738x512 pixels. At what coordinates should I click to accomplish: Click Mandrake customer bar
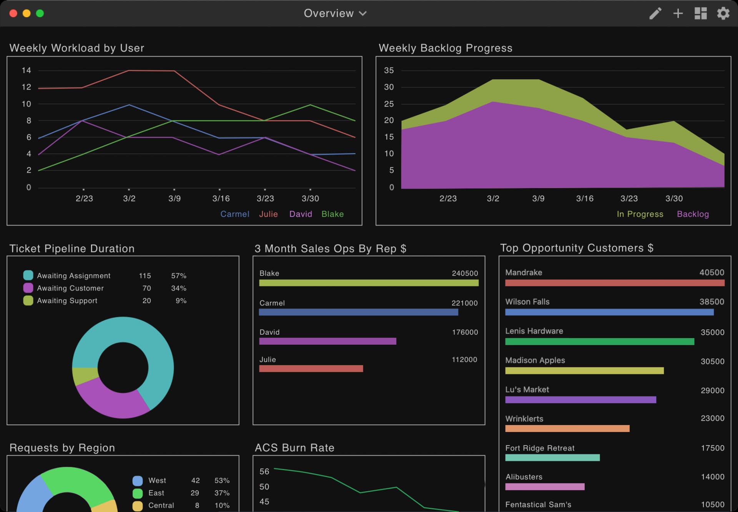(615, 283)
